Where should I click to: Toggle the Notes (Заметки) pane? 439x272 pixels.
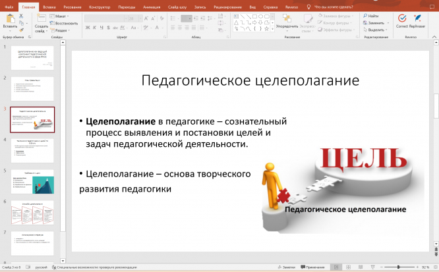pos(287,267)
